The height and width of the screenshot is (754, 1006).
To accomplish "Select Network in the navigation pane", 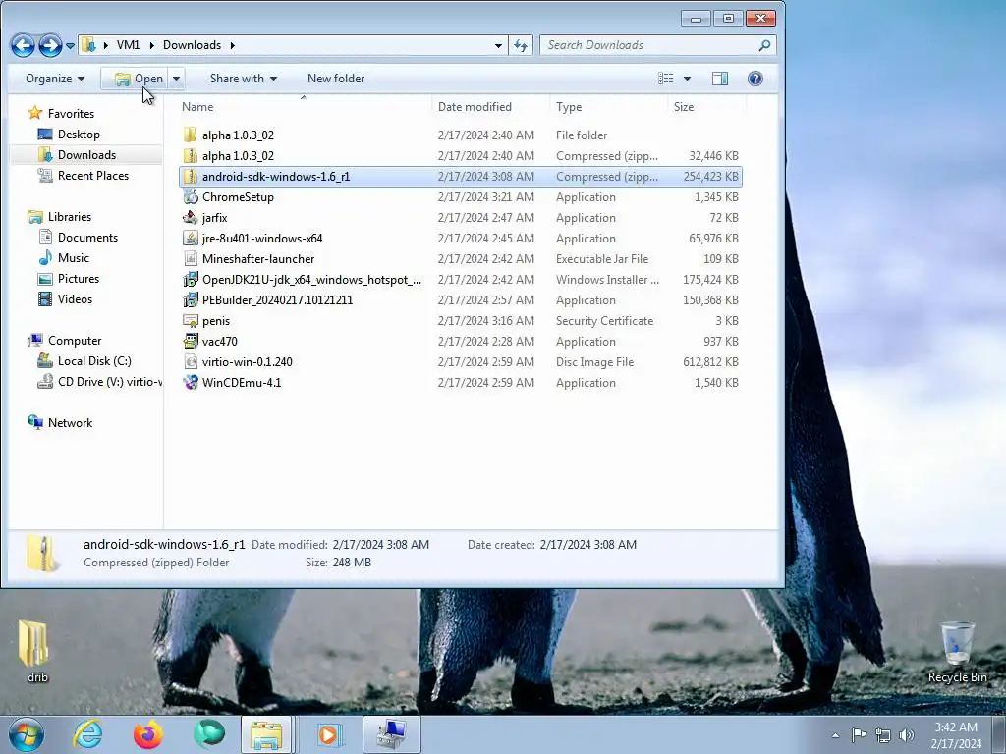I will pyautogui.click(x=70, y=422).
